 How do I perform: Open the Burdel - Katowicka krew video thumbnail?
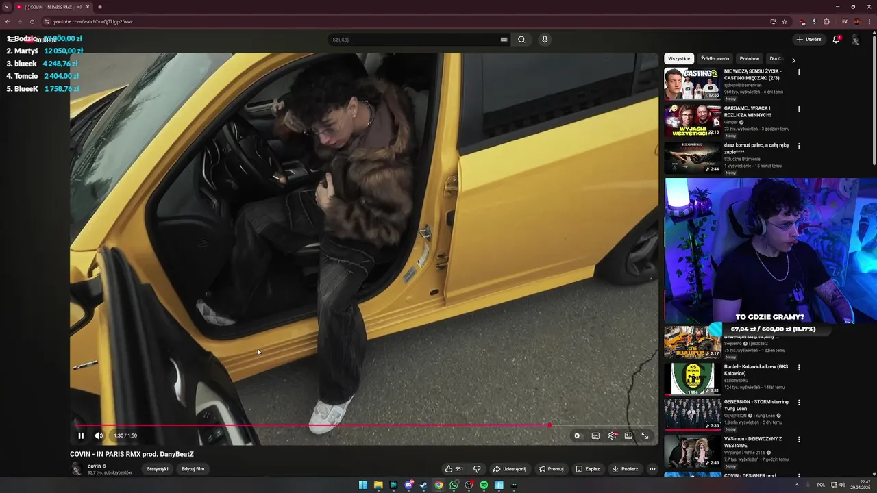[692, 379]
